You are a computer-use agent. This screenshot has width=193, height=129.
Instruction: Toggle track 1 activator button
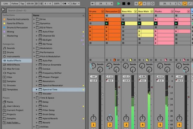[94, 125]
